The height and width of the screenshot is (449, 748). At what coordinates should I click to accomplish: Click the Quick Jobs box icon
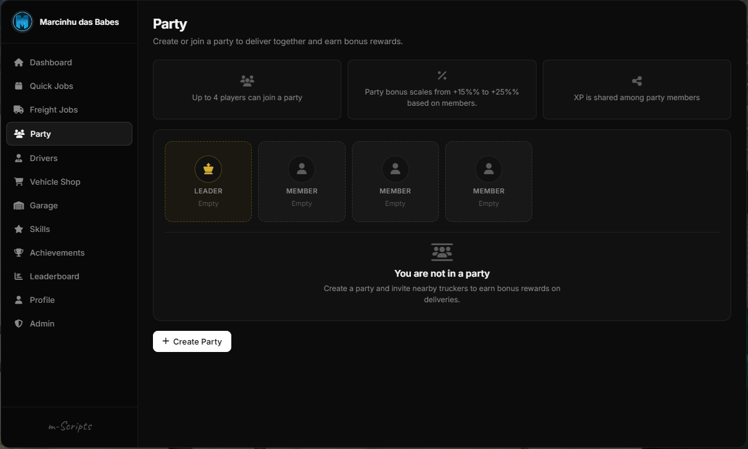pyautogui.click(x=19, y=86)
